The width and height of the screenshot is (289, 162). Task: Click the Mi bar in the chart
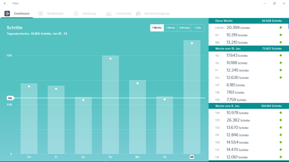click(x=192, y=97)
